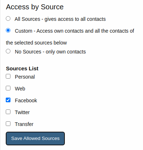Click the Web label text

pyautogui.click(x=20, y=89)
